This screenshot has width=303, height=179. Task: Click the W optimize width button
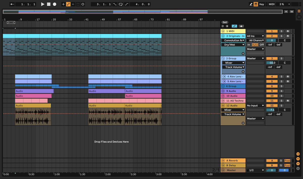tap(291, 12)
